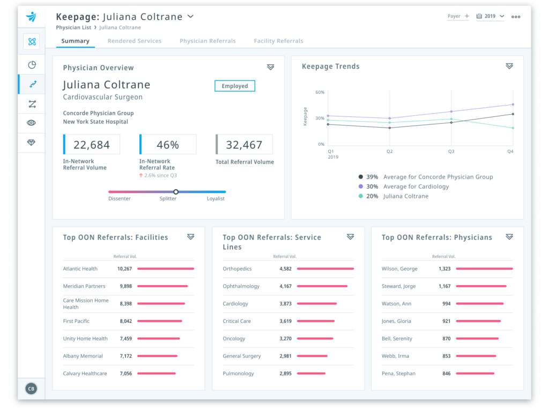Select the diamond icon in the sidebar
549x408 pixels.
pos(32,143)
